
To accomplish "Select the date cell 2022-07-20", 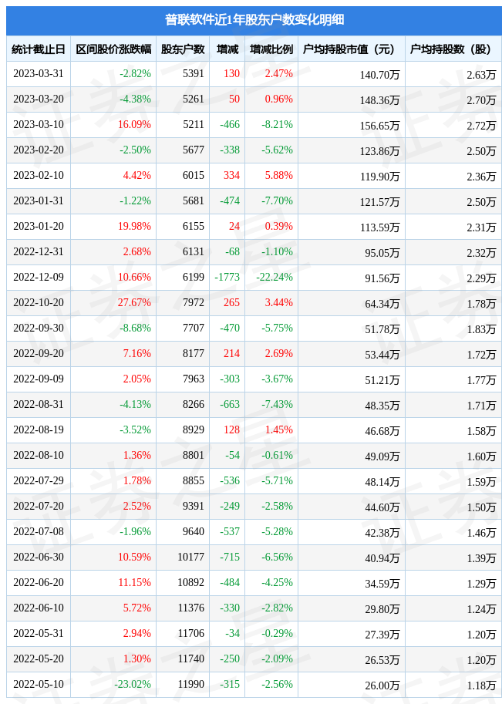I will 39,506.
